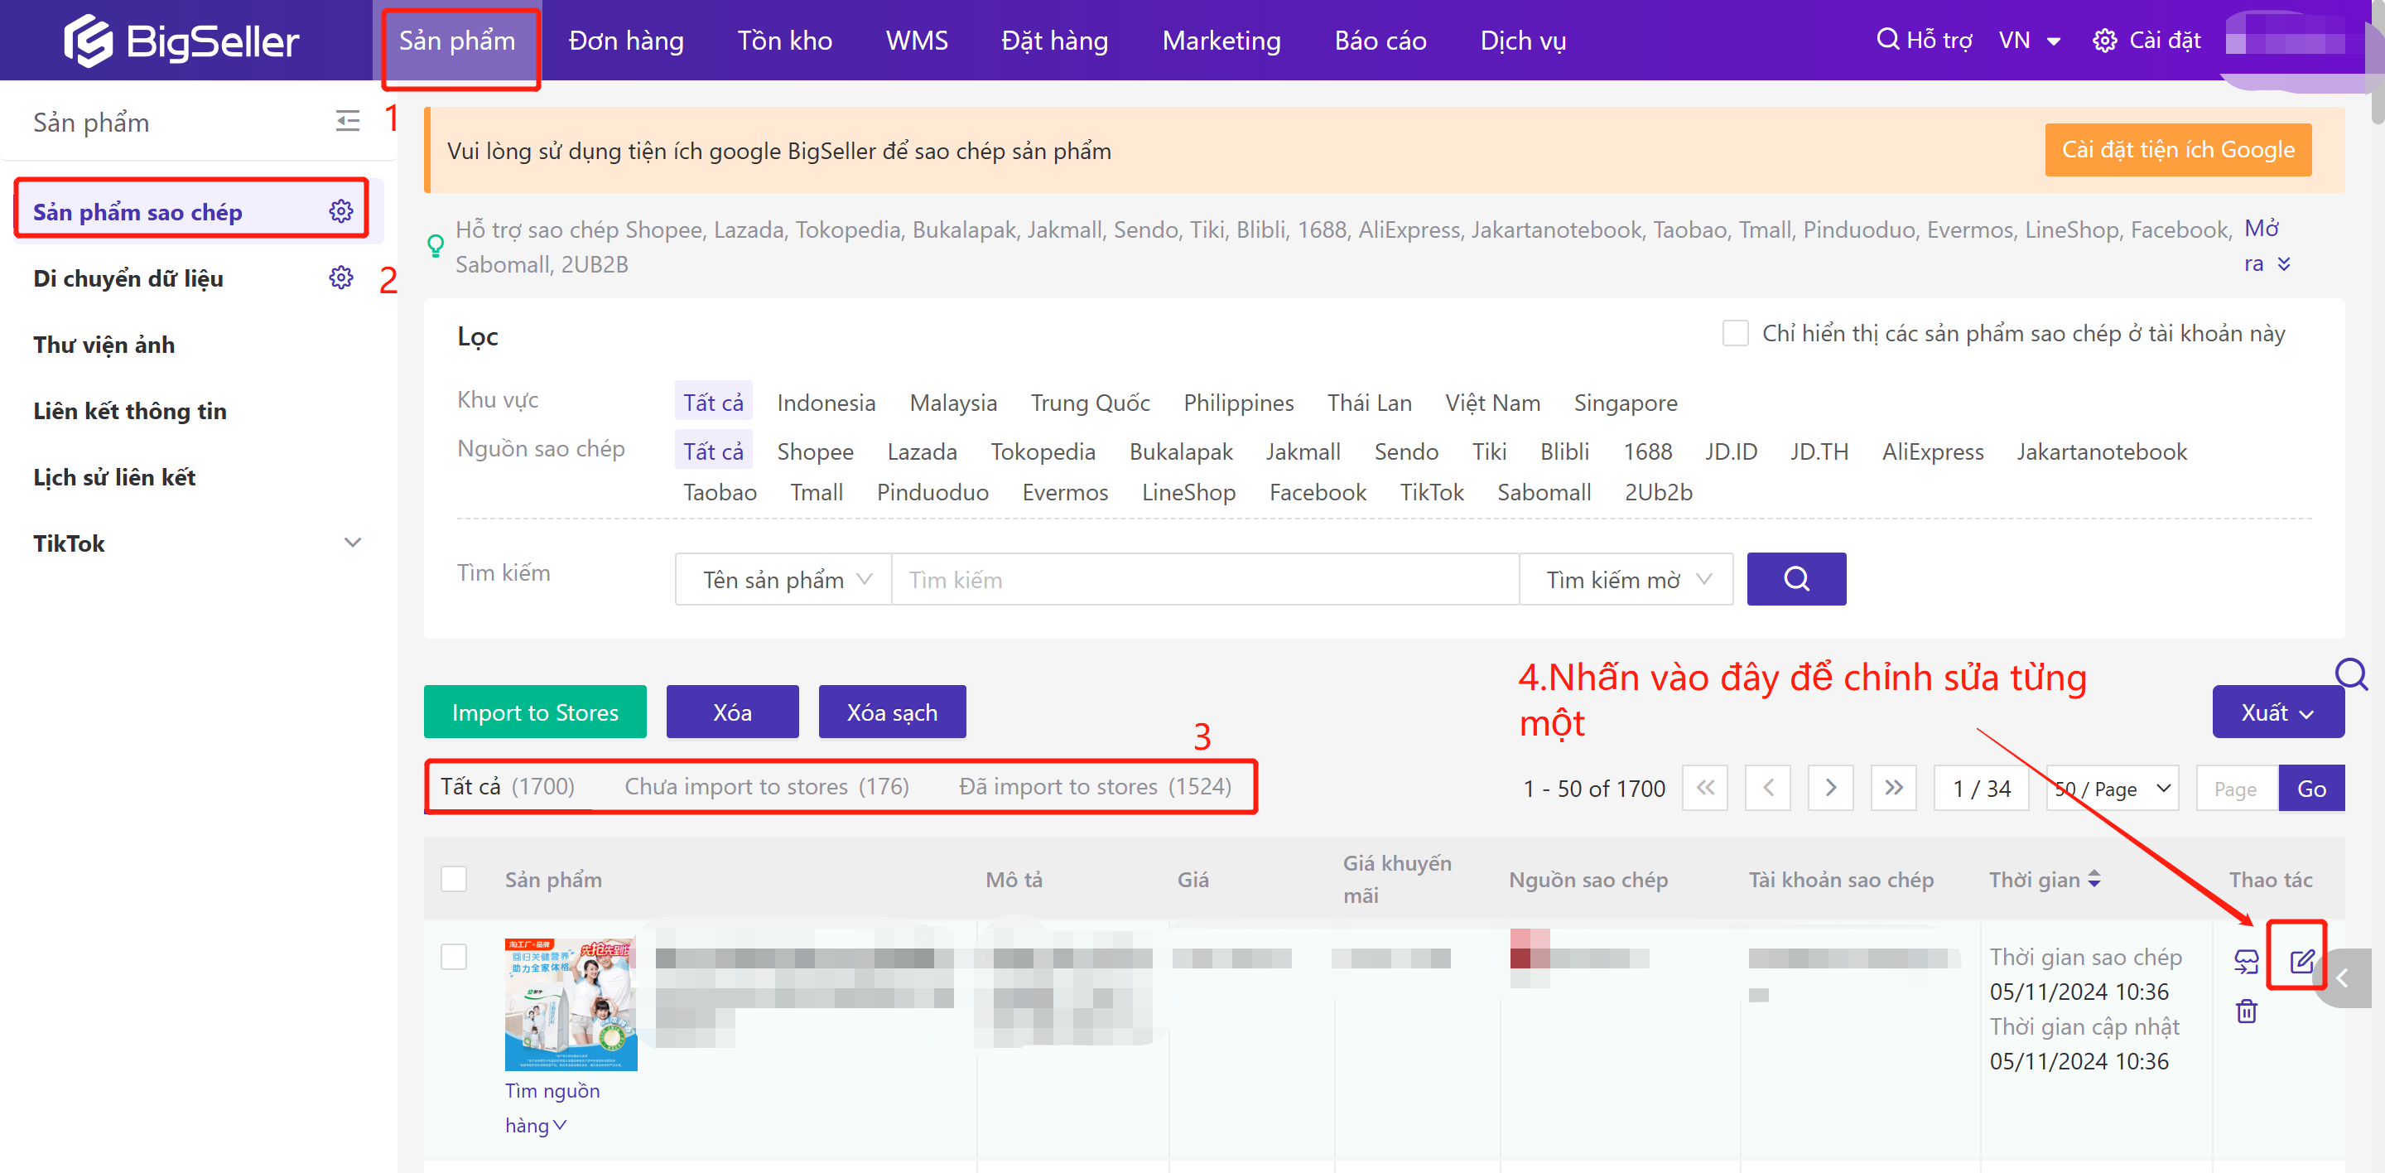Click Go page jump button
2385x1173 pixels.
coord(2311,788)
